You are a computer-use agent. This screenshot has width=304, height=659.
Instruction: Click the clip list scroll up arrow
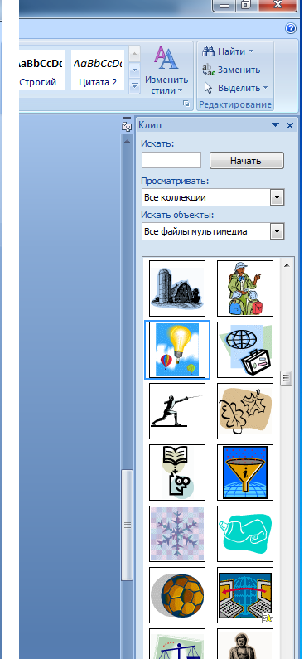coord(287,264)
